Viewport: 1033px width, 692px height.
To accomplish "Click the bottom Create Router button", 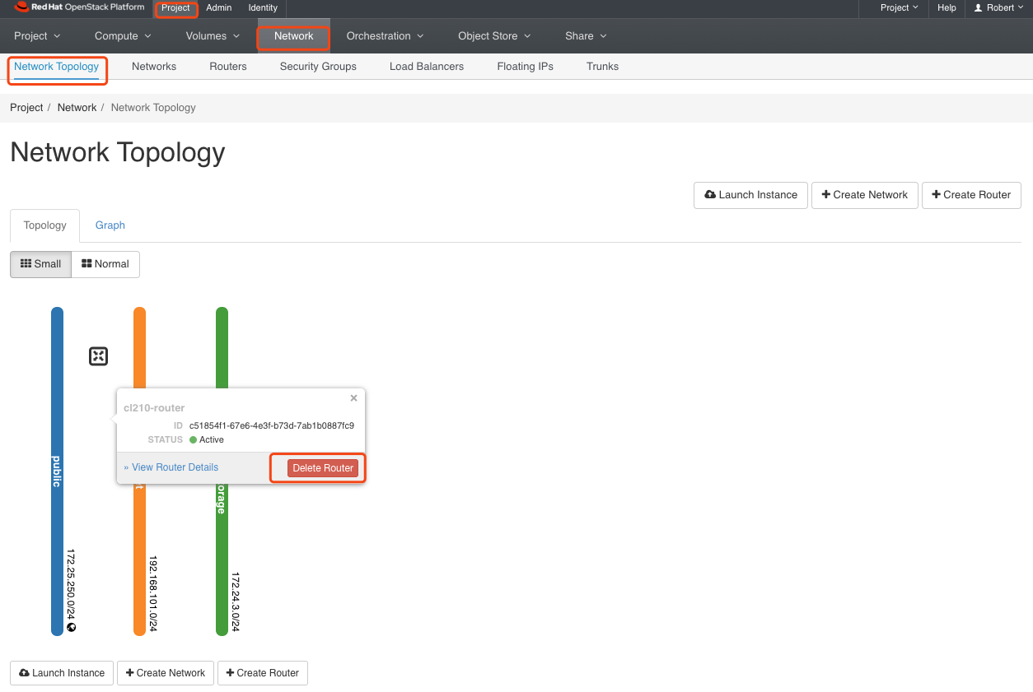I will pos(262,673).
